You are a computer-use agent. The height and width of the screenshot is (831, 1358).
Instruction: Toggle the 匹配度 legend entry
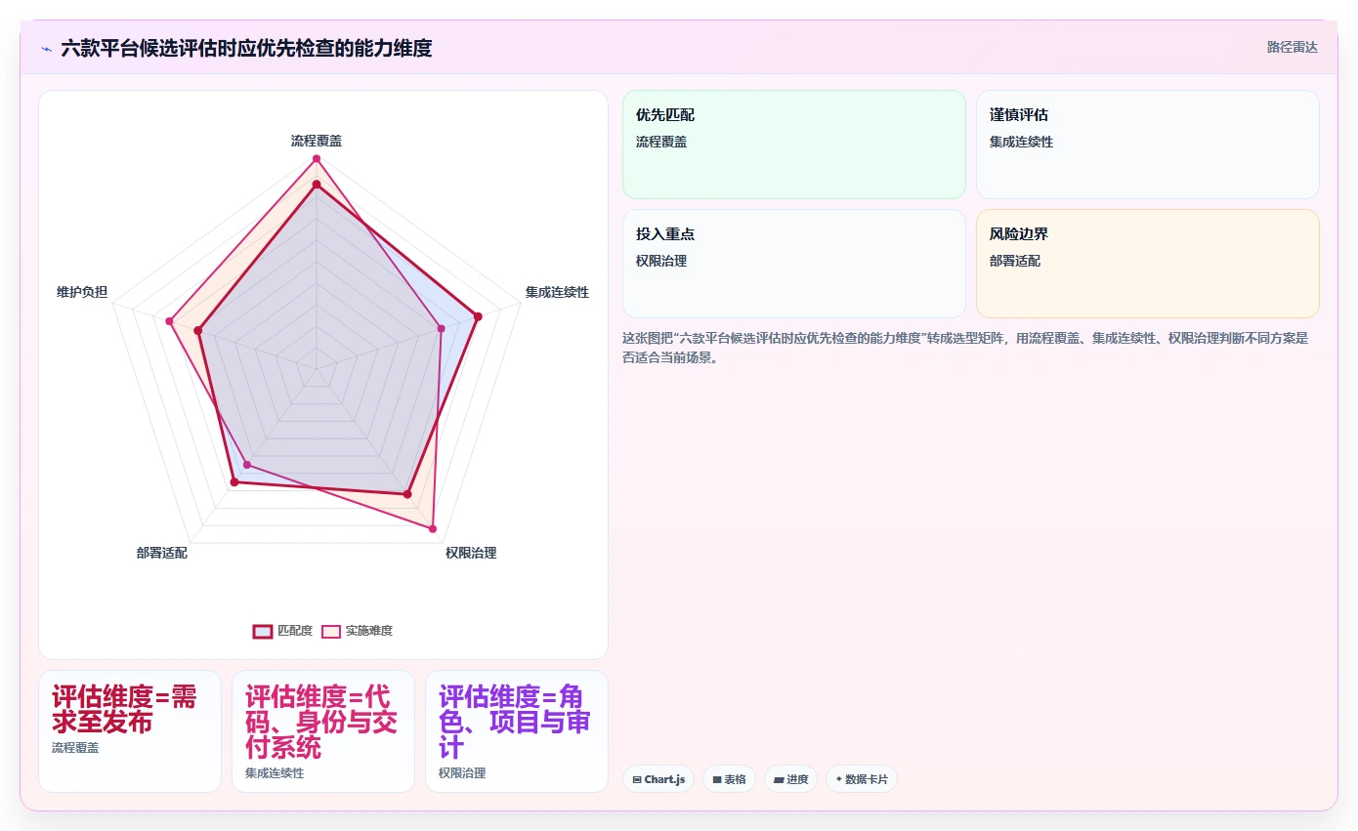[x=282, y=631]
